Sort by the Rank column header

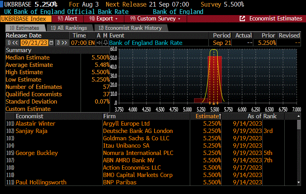pyautogui.click(x=270, y=116)
